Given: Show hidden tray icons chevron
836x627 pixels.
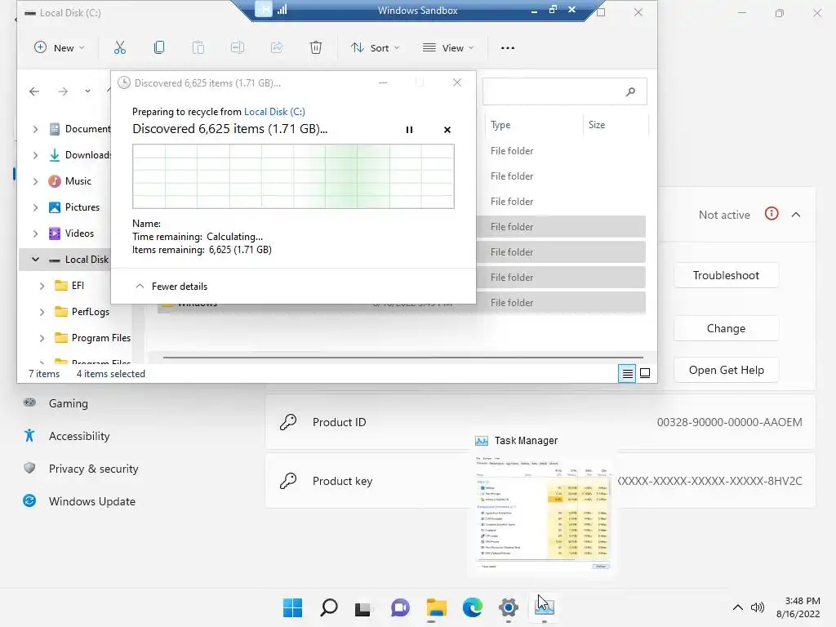Looking at the screenshot, I should 738,607.
